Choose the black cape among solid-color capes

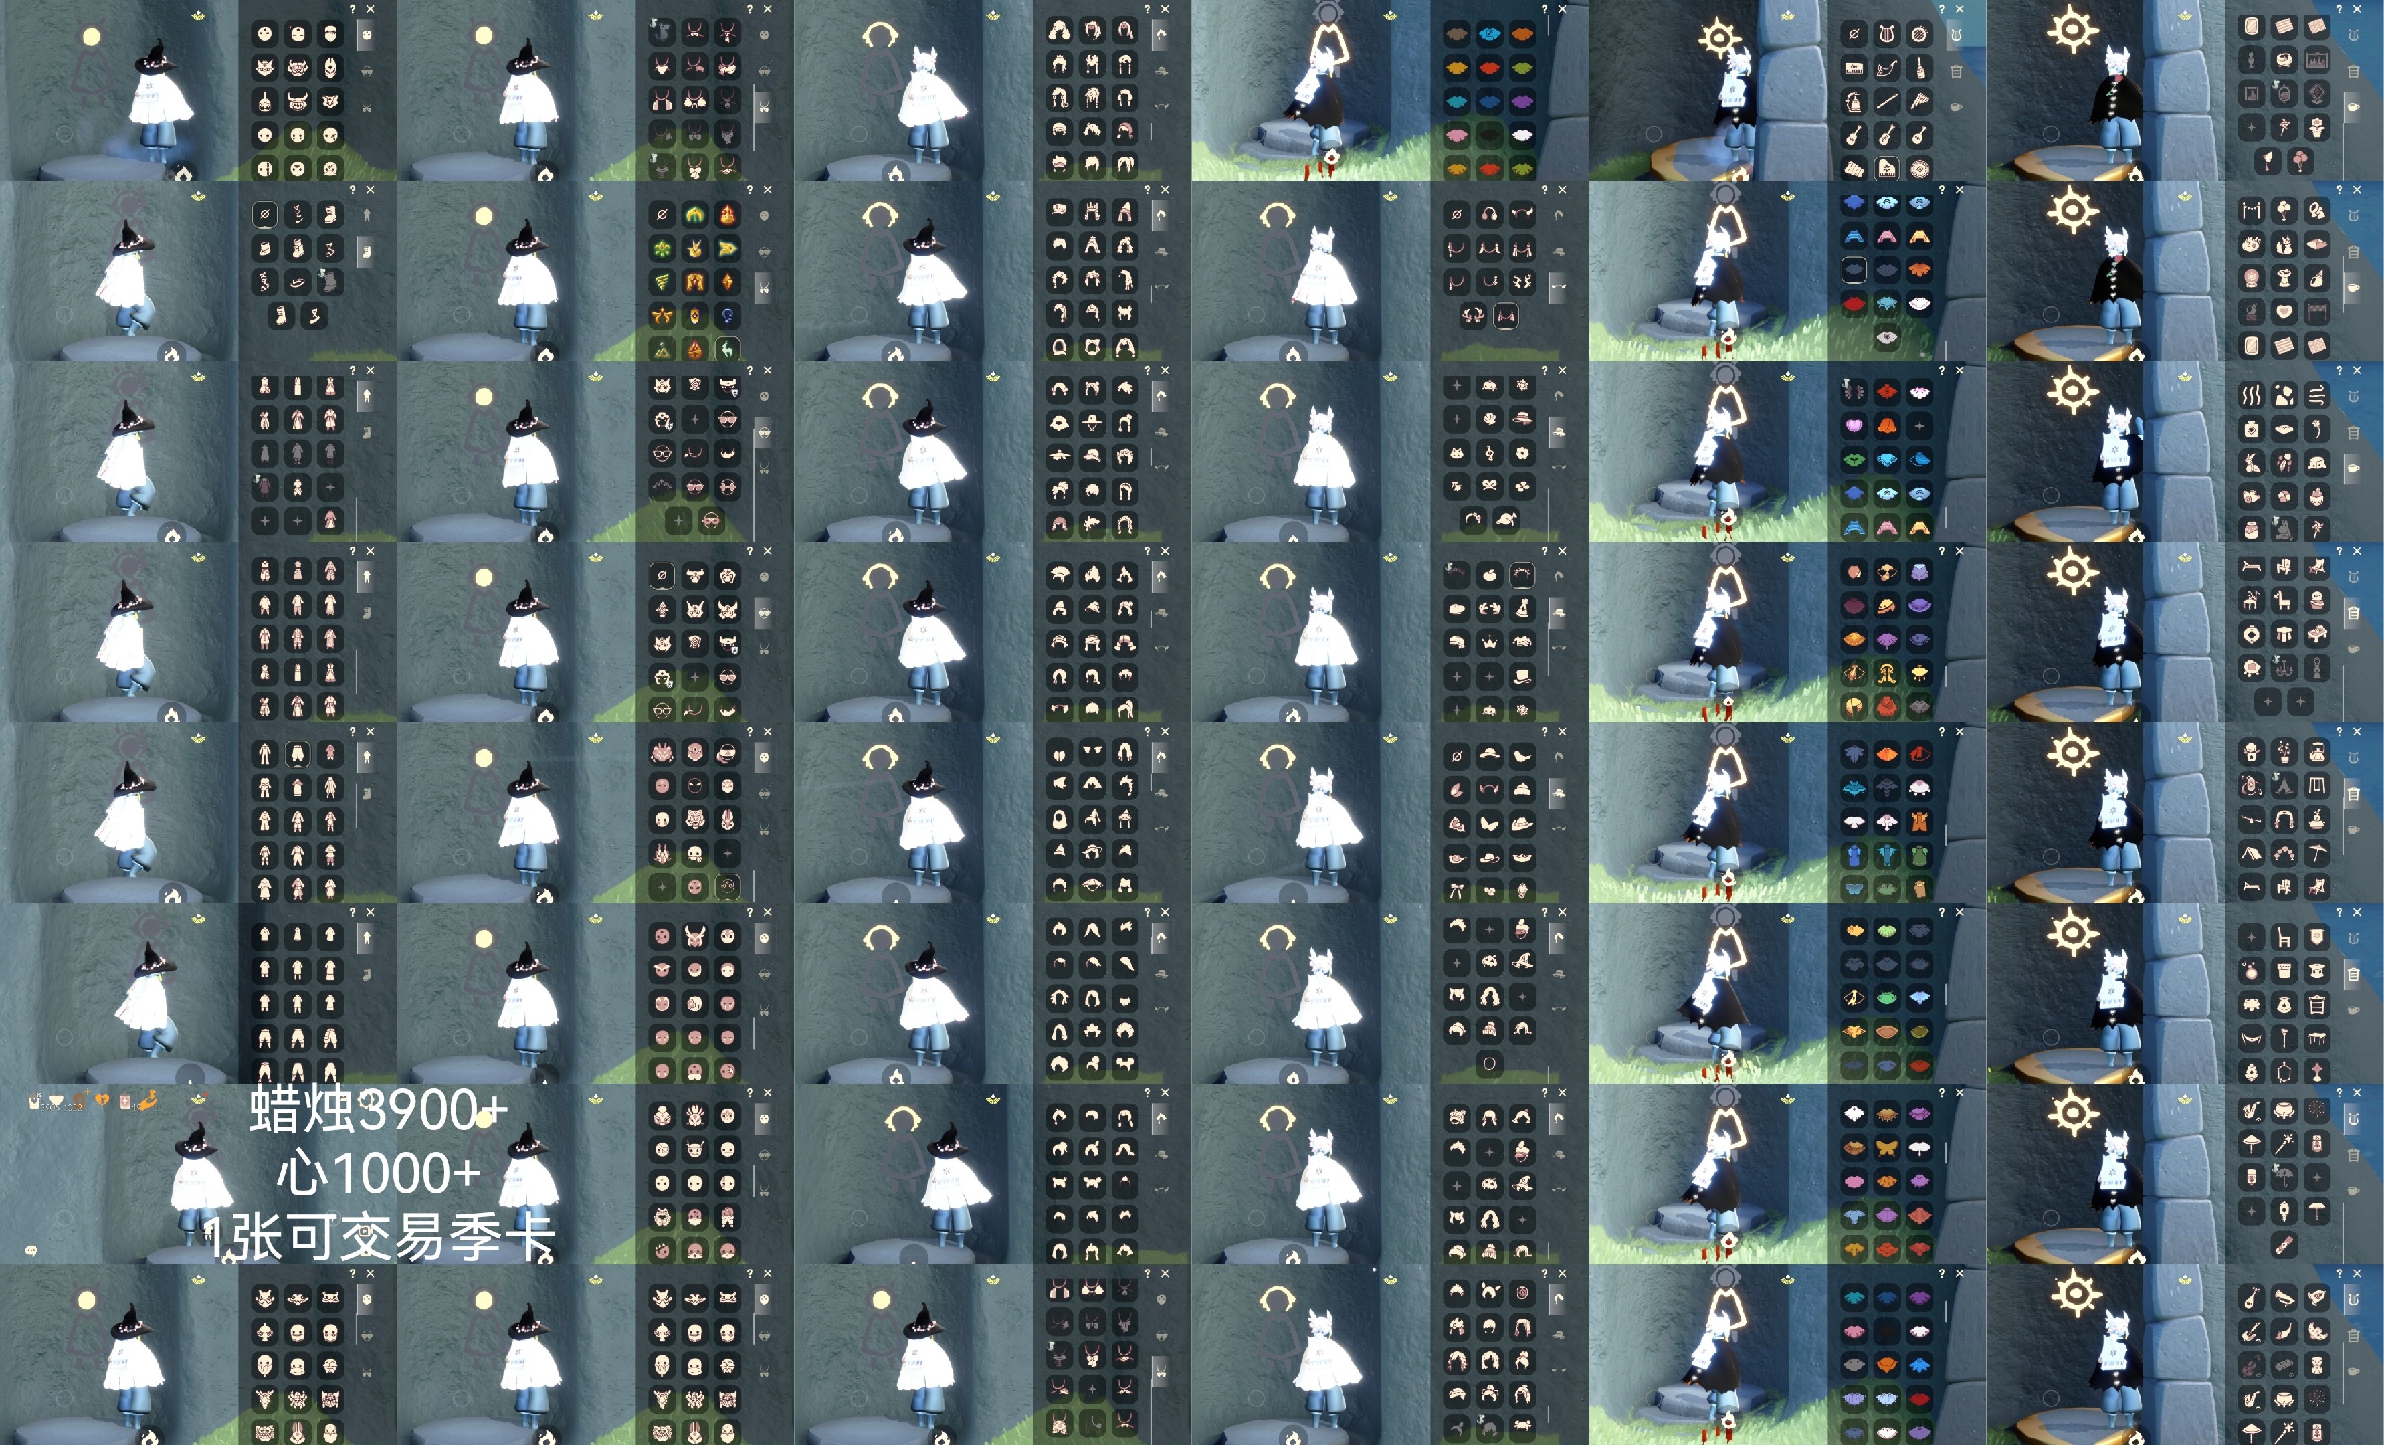(x=1489, y=136)
